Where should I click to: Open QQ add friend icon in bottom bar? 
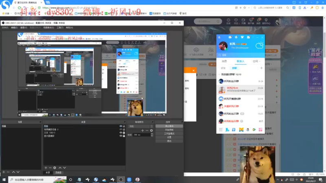point(227,130)
